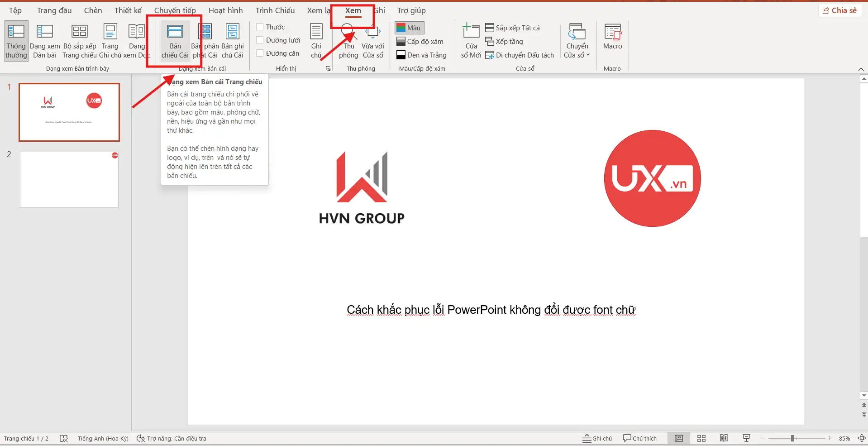Switch to the Trình Chiếu tab

(275, 10)
